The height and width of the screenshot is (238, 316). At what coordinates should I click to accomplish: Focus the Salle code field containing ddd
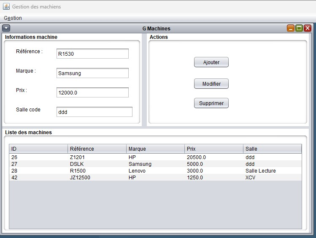pos(95,112)
